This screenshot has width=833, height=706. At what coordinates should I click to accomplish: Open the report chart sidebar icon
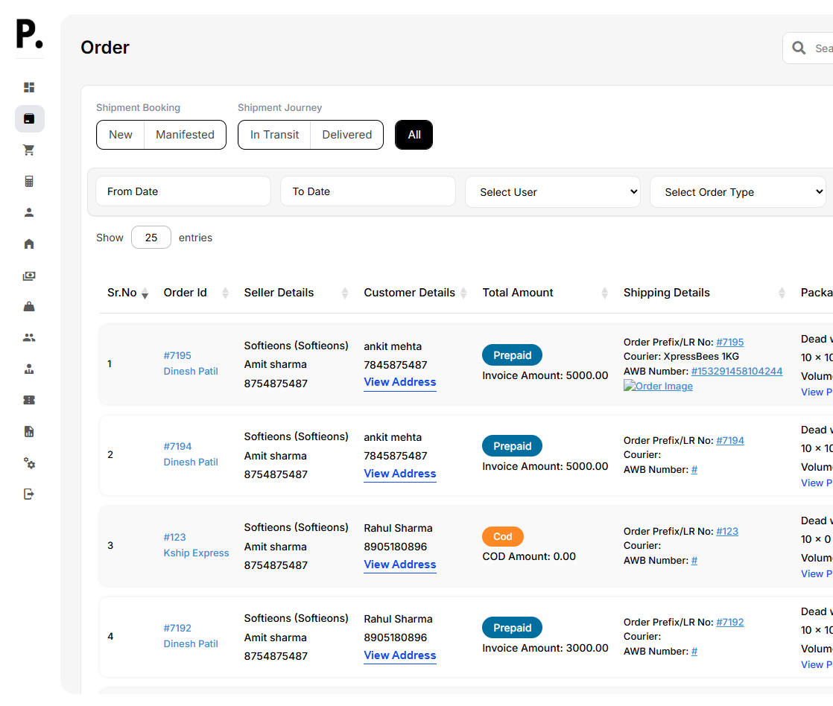click(x=29, y=431)
